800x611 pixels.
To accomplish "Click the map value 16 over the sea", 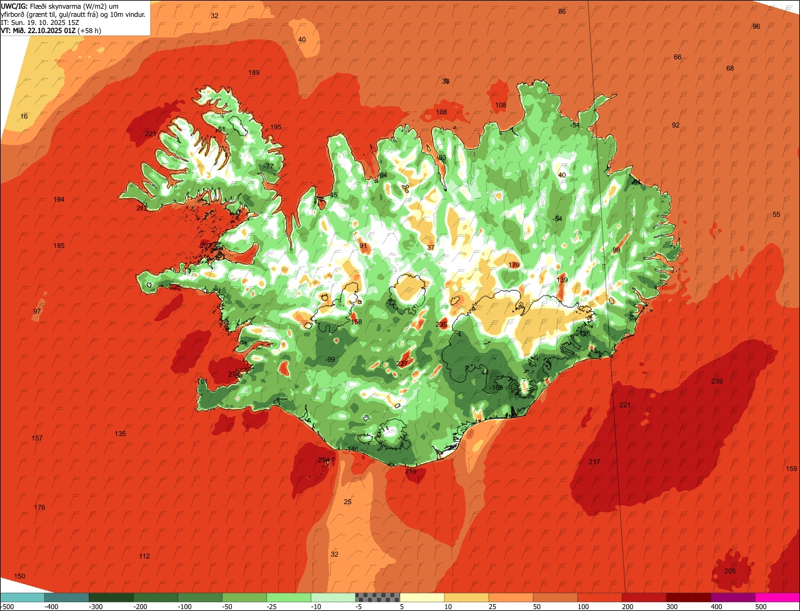I will [24, 116].
